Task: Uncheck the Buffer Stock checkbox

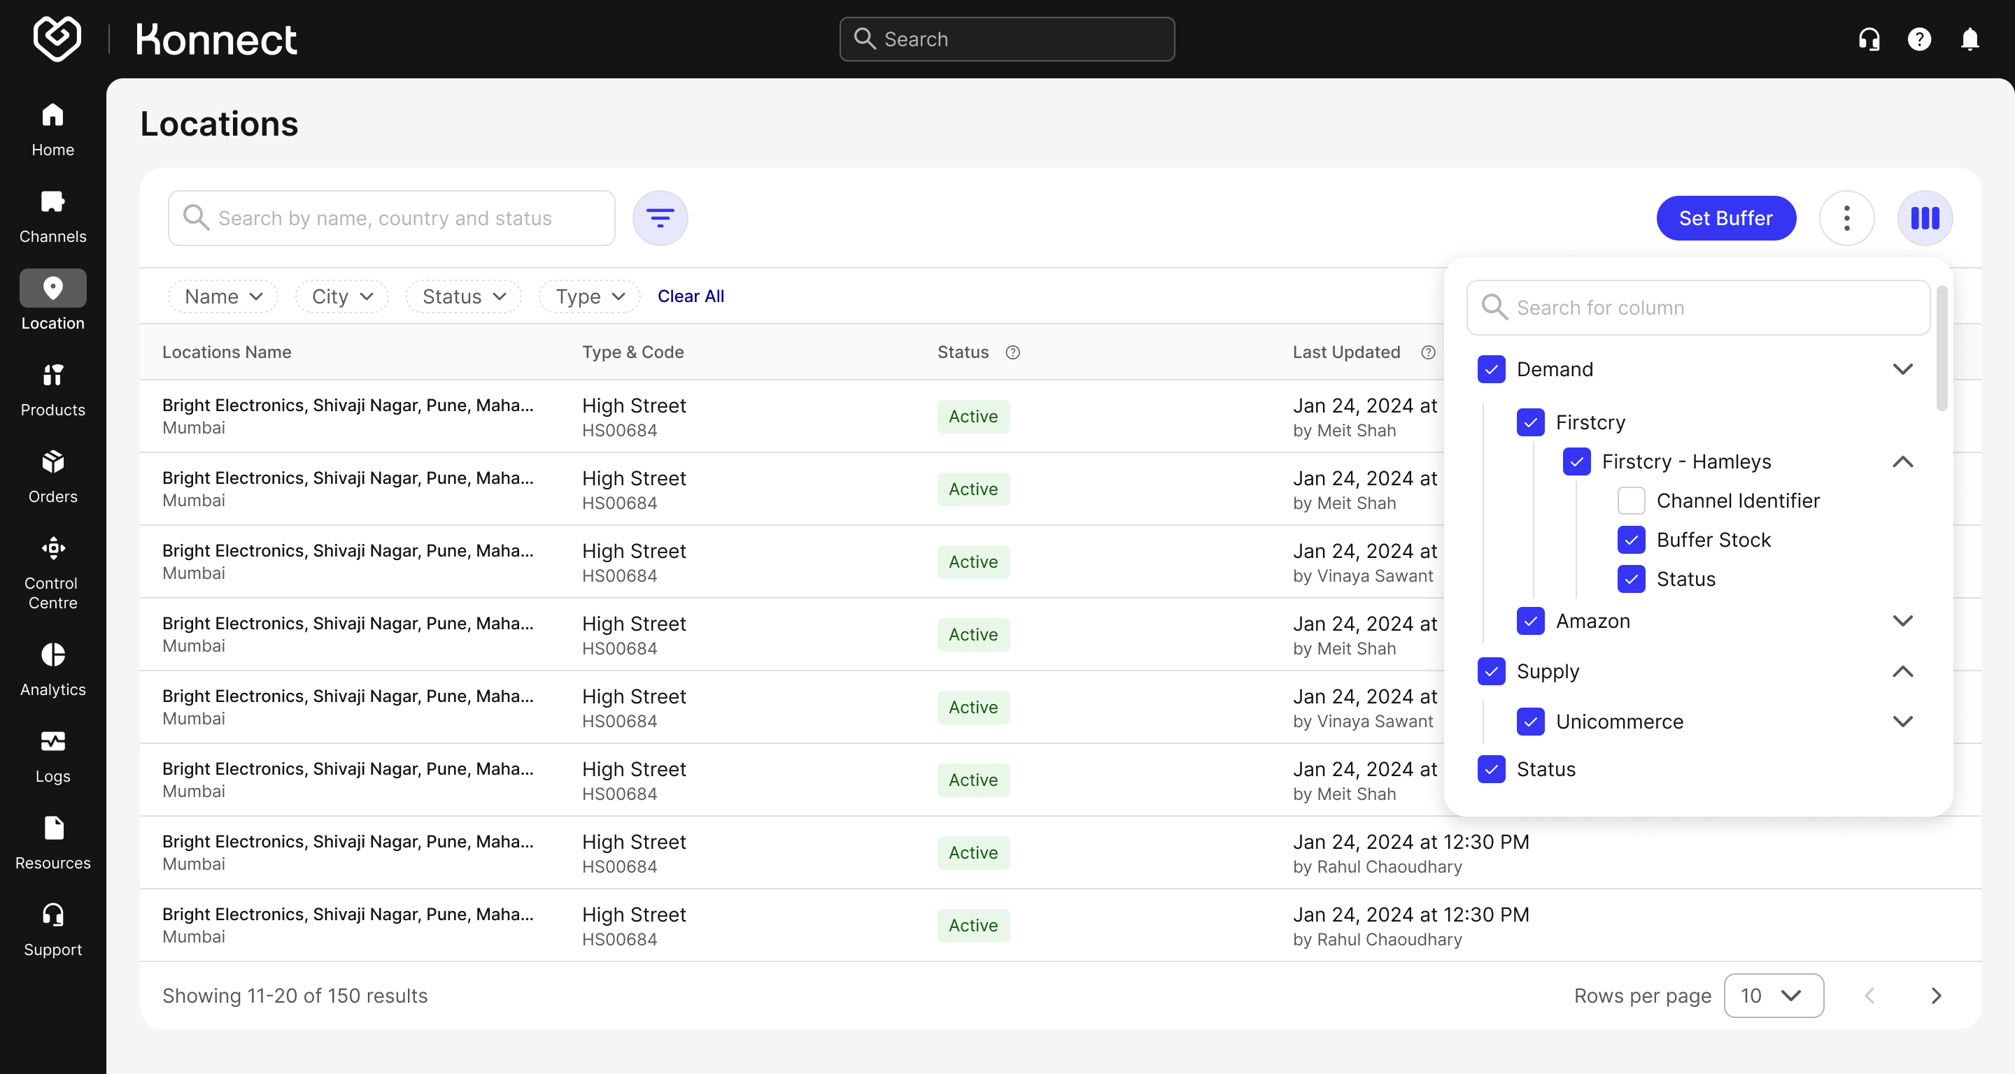Action: [1632, 539]
